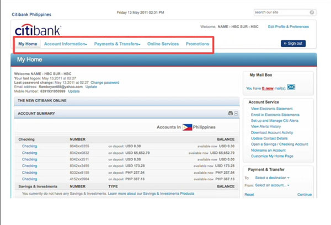Open View Electronic Statement
331x225 pixels.
[271, 109]
